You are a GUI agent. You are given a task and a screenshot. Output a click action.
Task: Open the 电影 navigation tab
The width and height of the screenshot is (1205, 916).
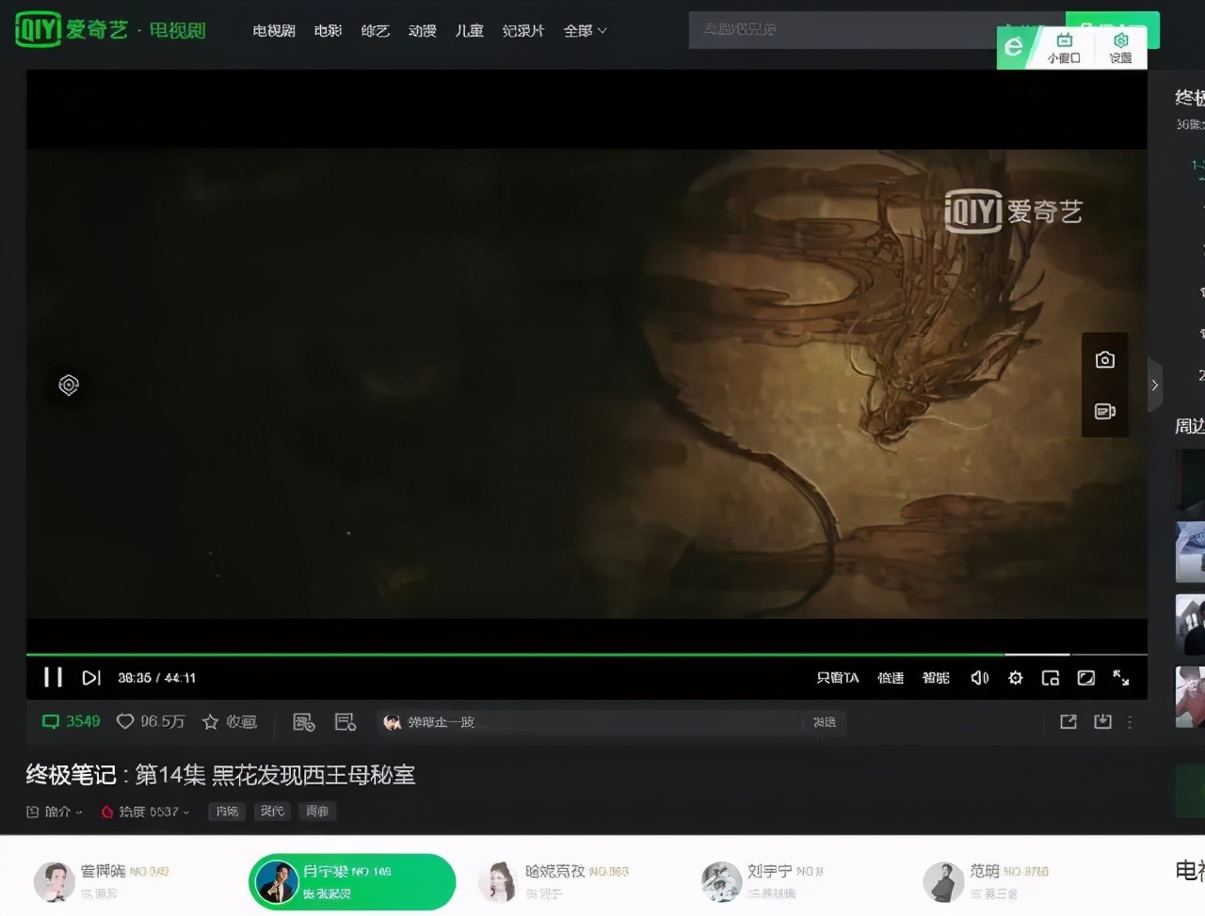[x=328, y=31]
